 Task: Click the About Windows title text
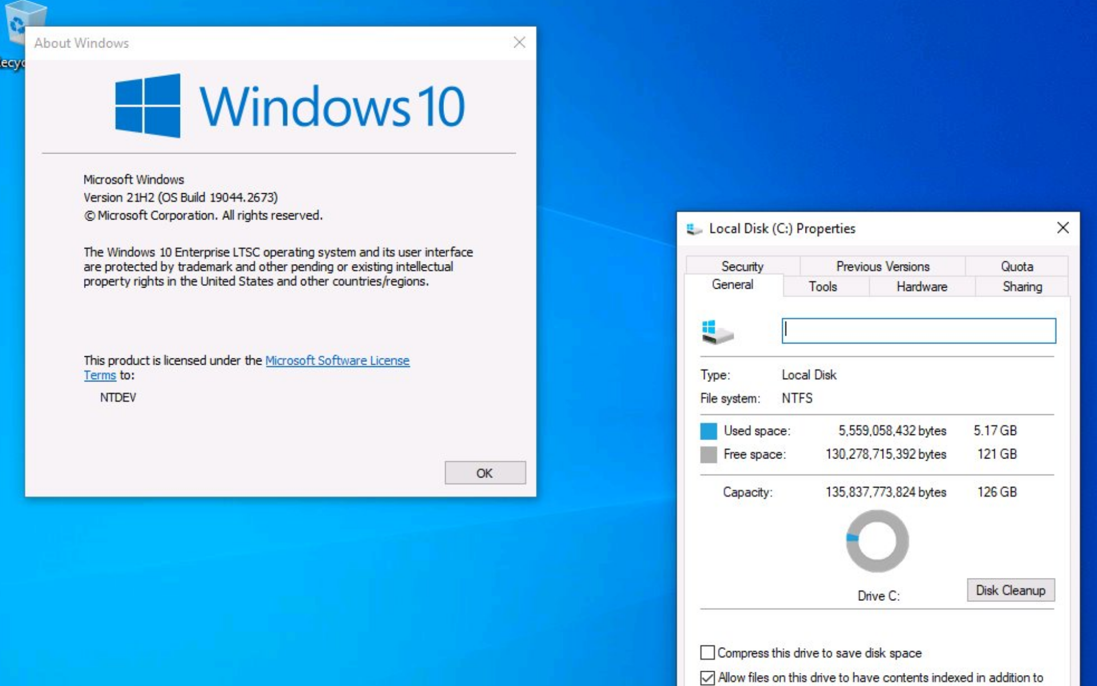coord(81,43)
